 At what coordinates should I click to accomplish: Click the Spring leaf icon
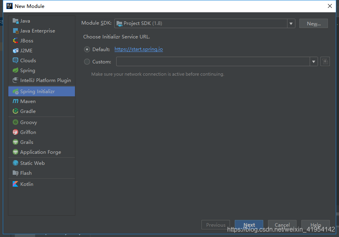[15, 71]
